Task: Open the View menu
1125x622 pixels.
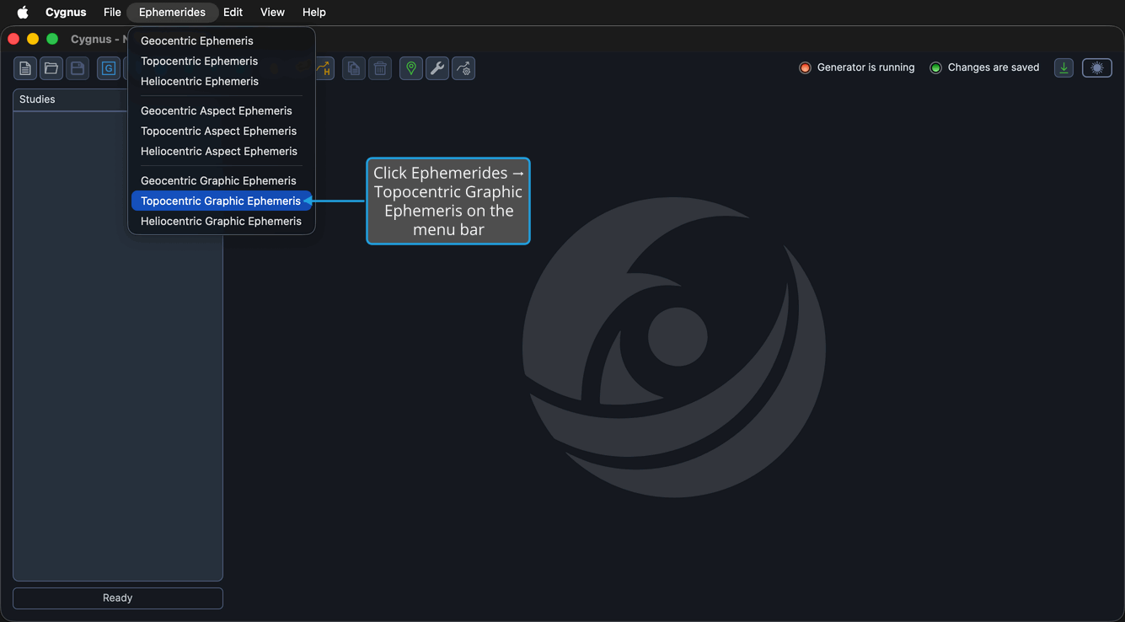Action: tap(272, 12)
